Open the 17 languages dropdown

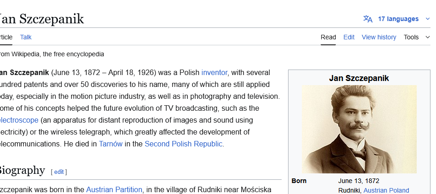coord(398,19)
